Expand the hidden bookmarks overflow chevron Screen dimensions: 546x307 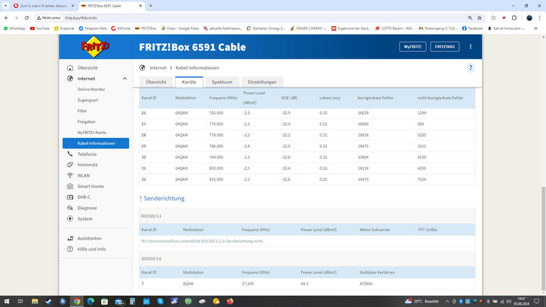[x=536, y=28]
